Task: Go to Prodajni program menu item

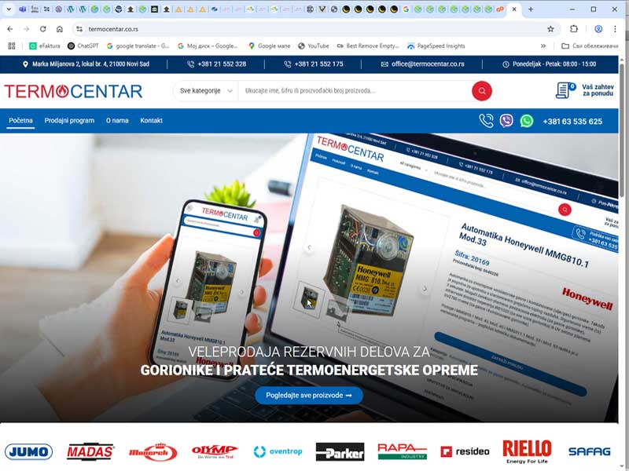Action: coord(69,121)
